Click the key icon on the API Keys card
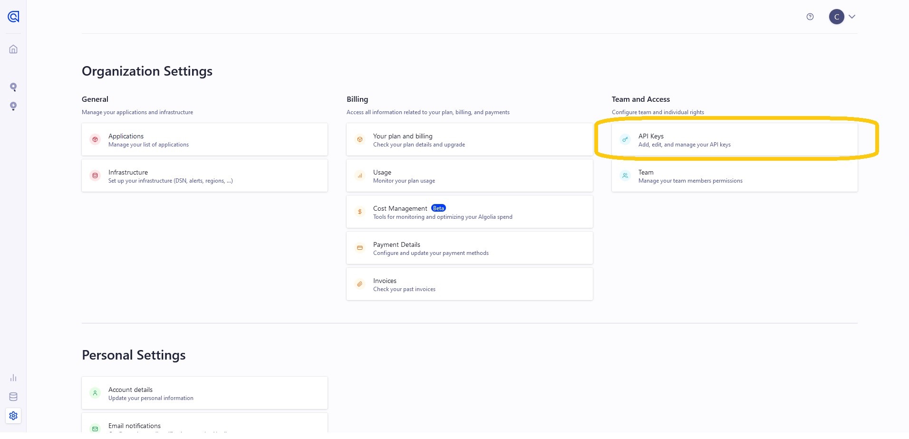The height and width of the screenshot is (439, 909). tap(625, 139)
